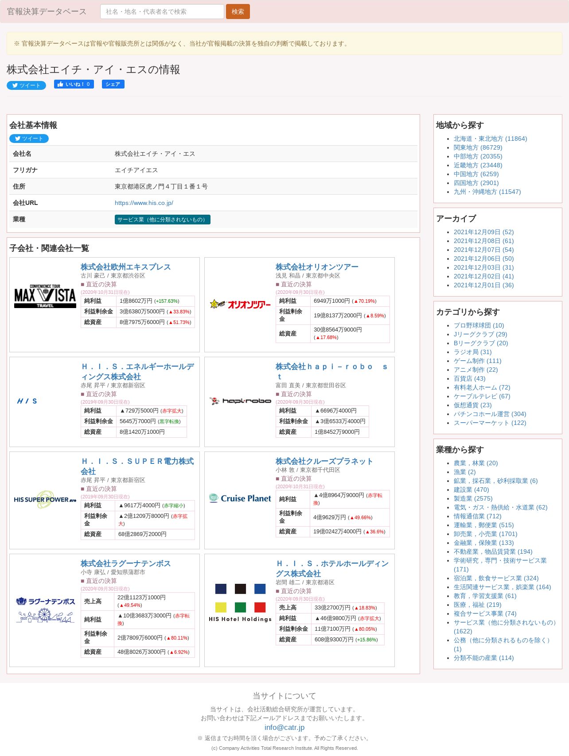Open the オリオンツアー logo image
569x756 pixels.
pos(240,304)
